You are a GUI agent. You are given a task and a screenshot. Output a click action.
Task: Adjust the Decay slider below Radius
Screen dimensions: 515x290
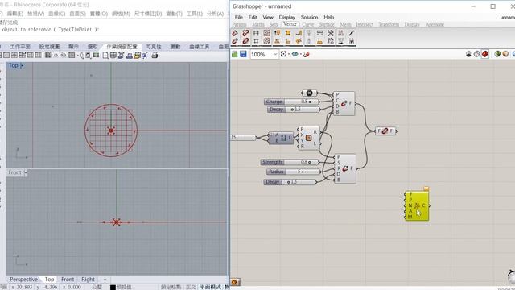coord(290,182)
